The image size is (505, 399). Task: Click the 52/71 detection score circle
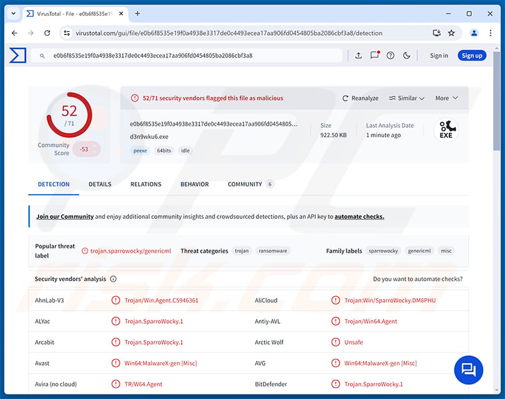click(69, 115)
